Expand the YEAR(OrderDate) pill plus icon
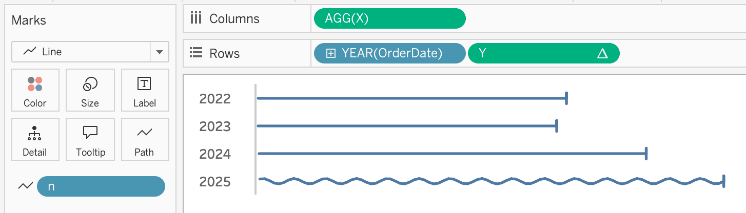 (331, 53)
